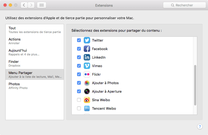
Task: Uncheck Ajouter à Photos checkbox
Action: pyautogui.click(x=79, y=83)
